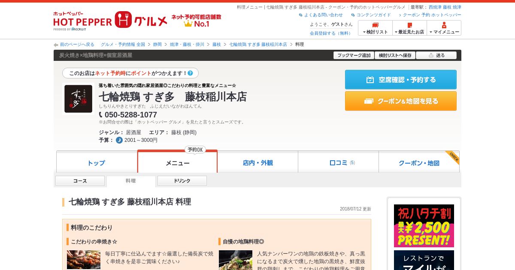Select the メニュー tab
Screen dimensions: 515x270
pyautogui.click(x=177, y=162)
